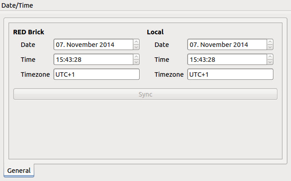Focus the Local date field
Viewport: 291px width, 181px height.
[x=227, y=44]
